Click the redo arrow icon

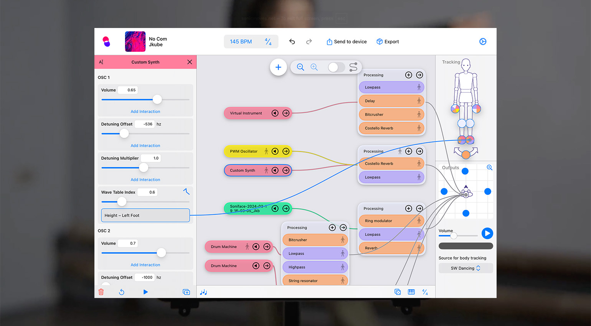point(309,41)
